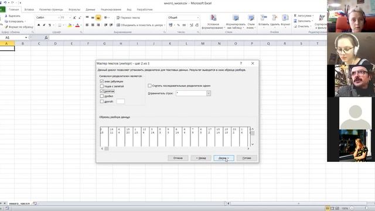This screenshot has width=375, height=211.
Task: Click Отмена (Cancel) button in wizard
Action: point(178,158)
